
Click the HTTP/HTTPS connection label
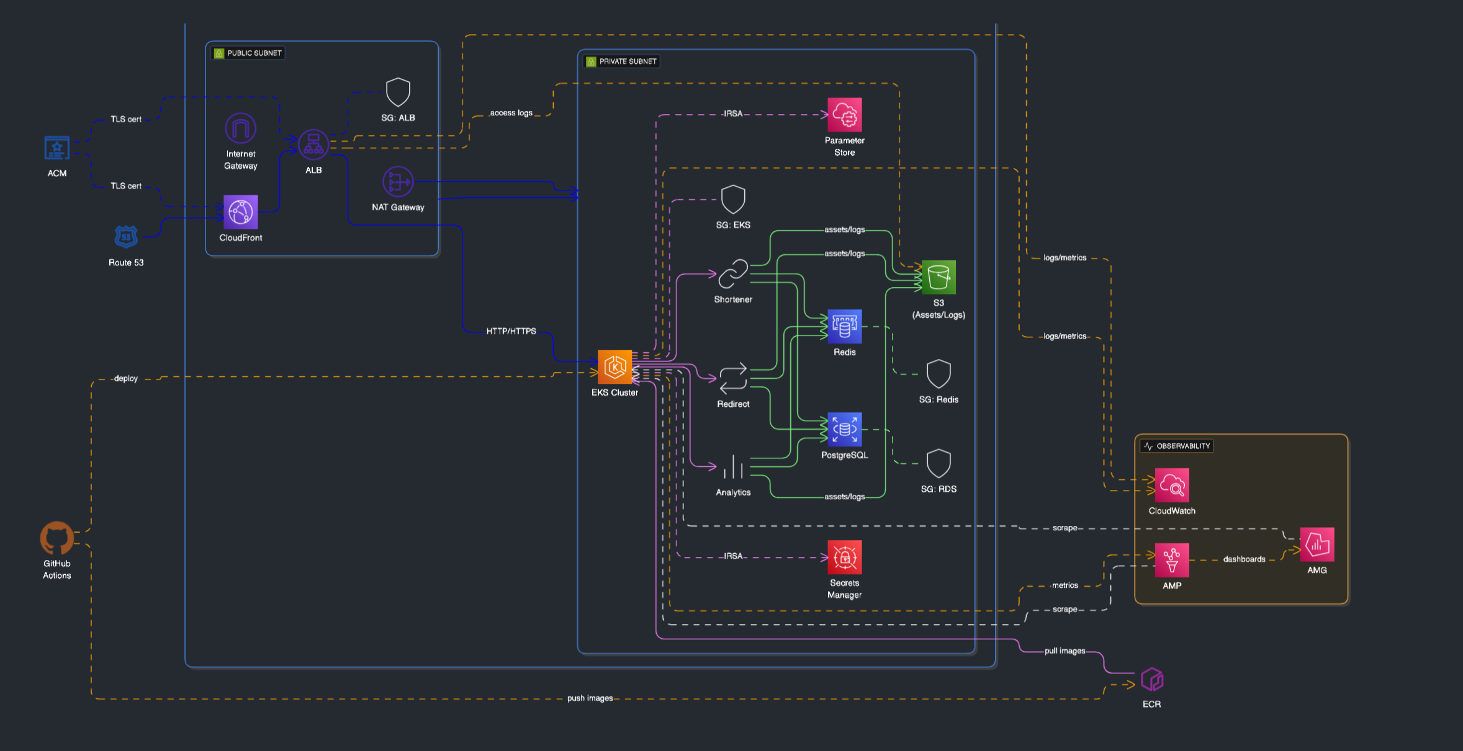point(511,331)
